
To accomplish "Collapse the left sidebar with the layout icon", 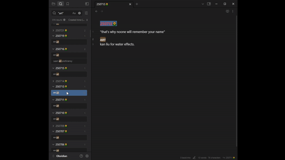I will [x=87, y=4].
